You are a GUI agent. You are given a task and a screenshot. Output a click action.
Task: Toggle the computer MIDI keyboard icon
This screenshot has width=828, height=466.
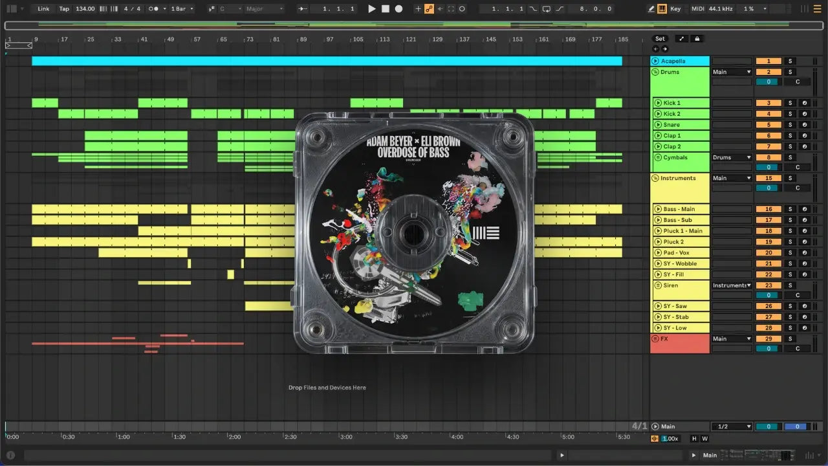[x=662, y=9]
